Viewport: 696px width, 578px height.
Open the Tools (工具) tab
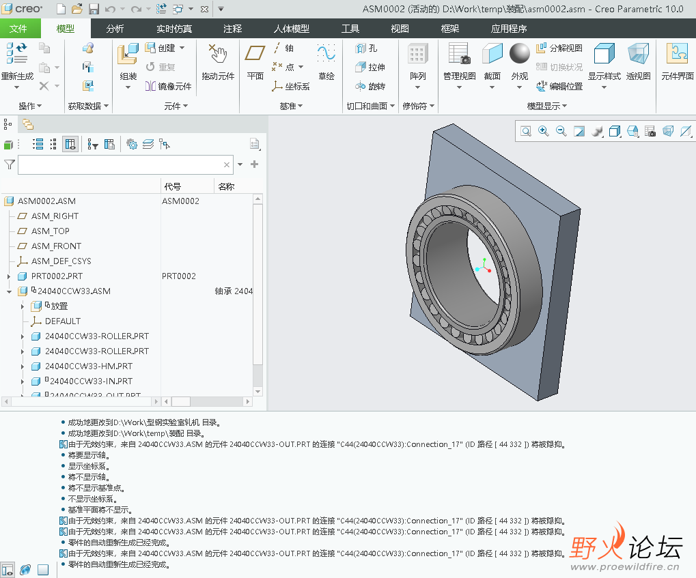350,29
